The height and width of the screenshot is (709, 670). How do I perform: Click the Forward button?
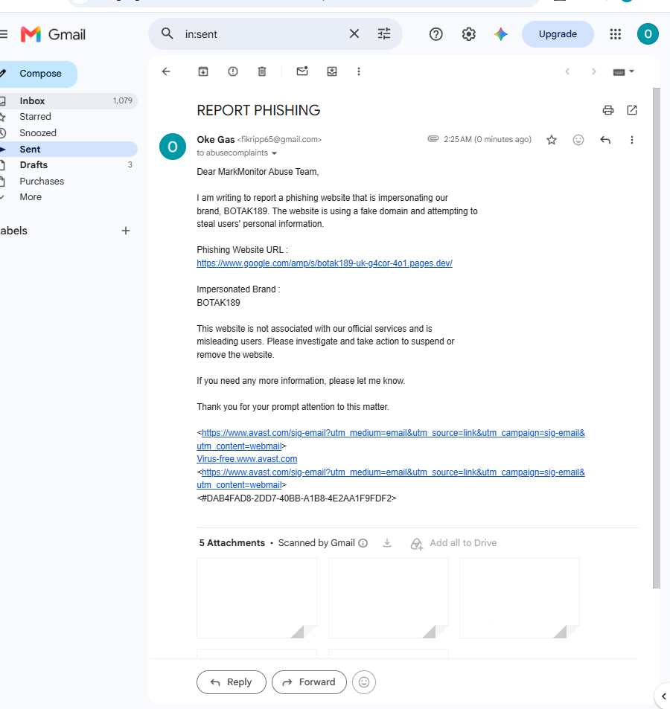309,682
